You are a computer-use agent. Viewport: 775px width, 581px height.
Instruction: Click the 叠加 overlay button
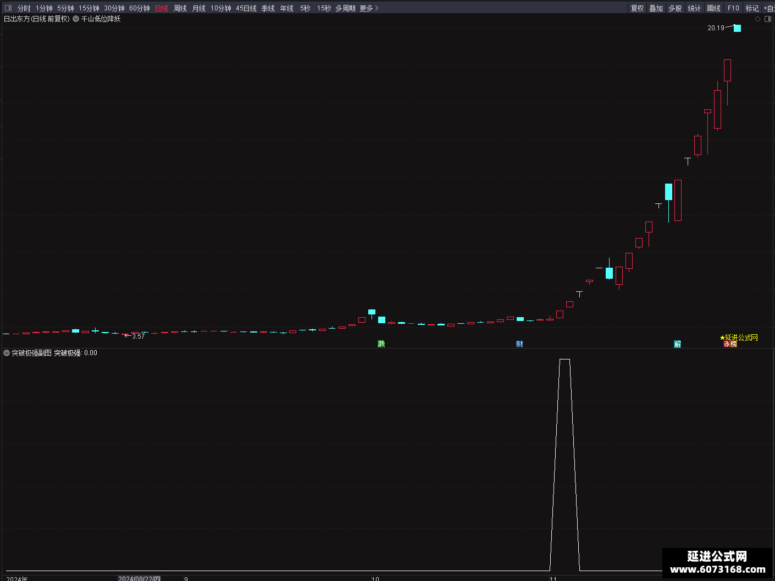click(x=656, y=8)
